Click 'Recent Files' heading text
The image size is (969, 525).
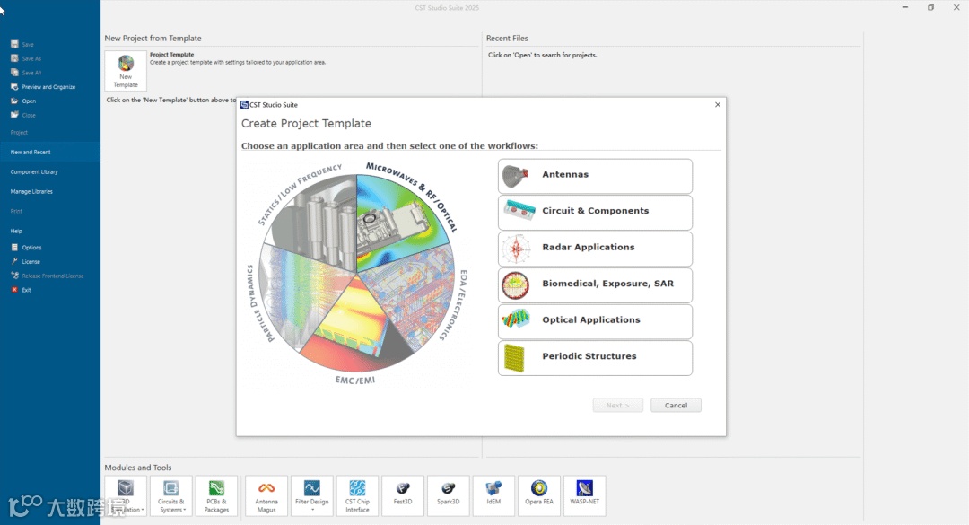(x=507, y=39)
